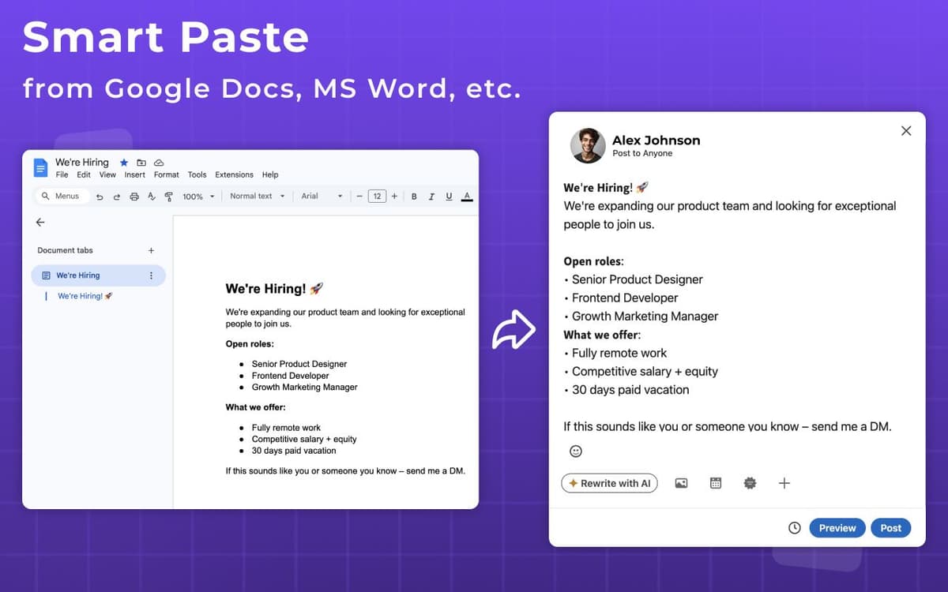Select the Paint format roller icon
The width and height of the screenshot is (948, 592).
pyautogui.click(x=169, y=197)
